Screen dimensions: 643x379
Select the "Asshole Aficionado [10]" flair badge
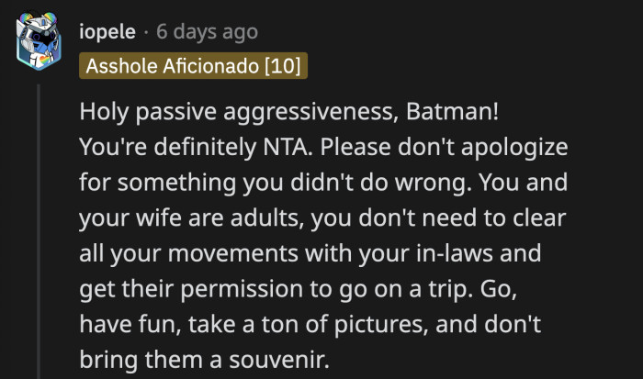[192, 66]
